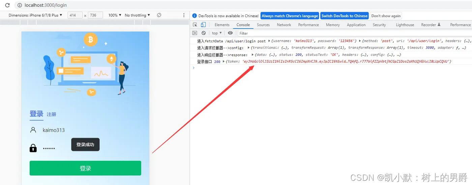Clear the console output

click(204, 33)
